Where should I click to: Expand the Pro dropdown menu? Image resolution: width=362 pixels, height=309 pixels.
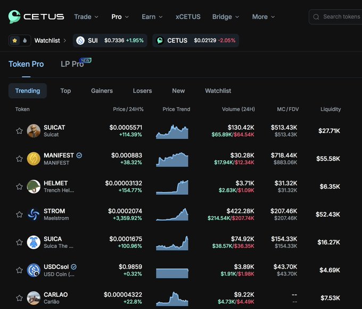[120, 17]
